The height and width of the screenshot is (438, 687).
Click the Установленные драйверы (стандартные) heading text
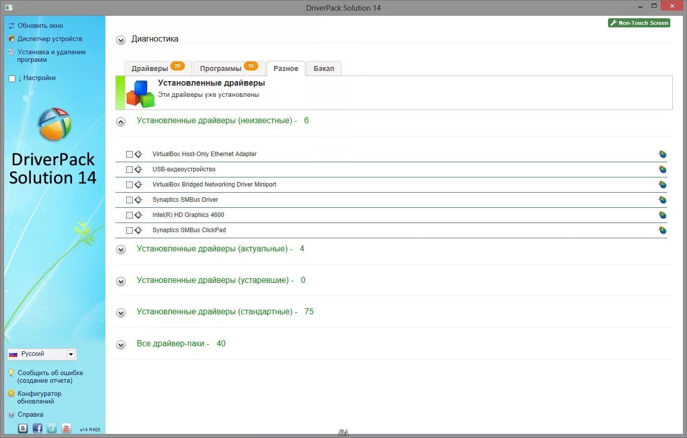217,312
